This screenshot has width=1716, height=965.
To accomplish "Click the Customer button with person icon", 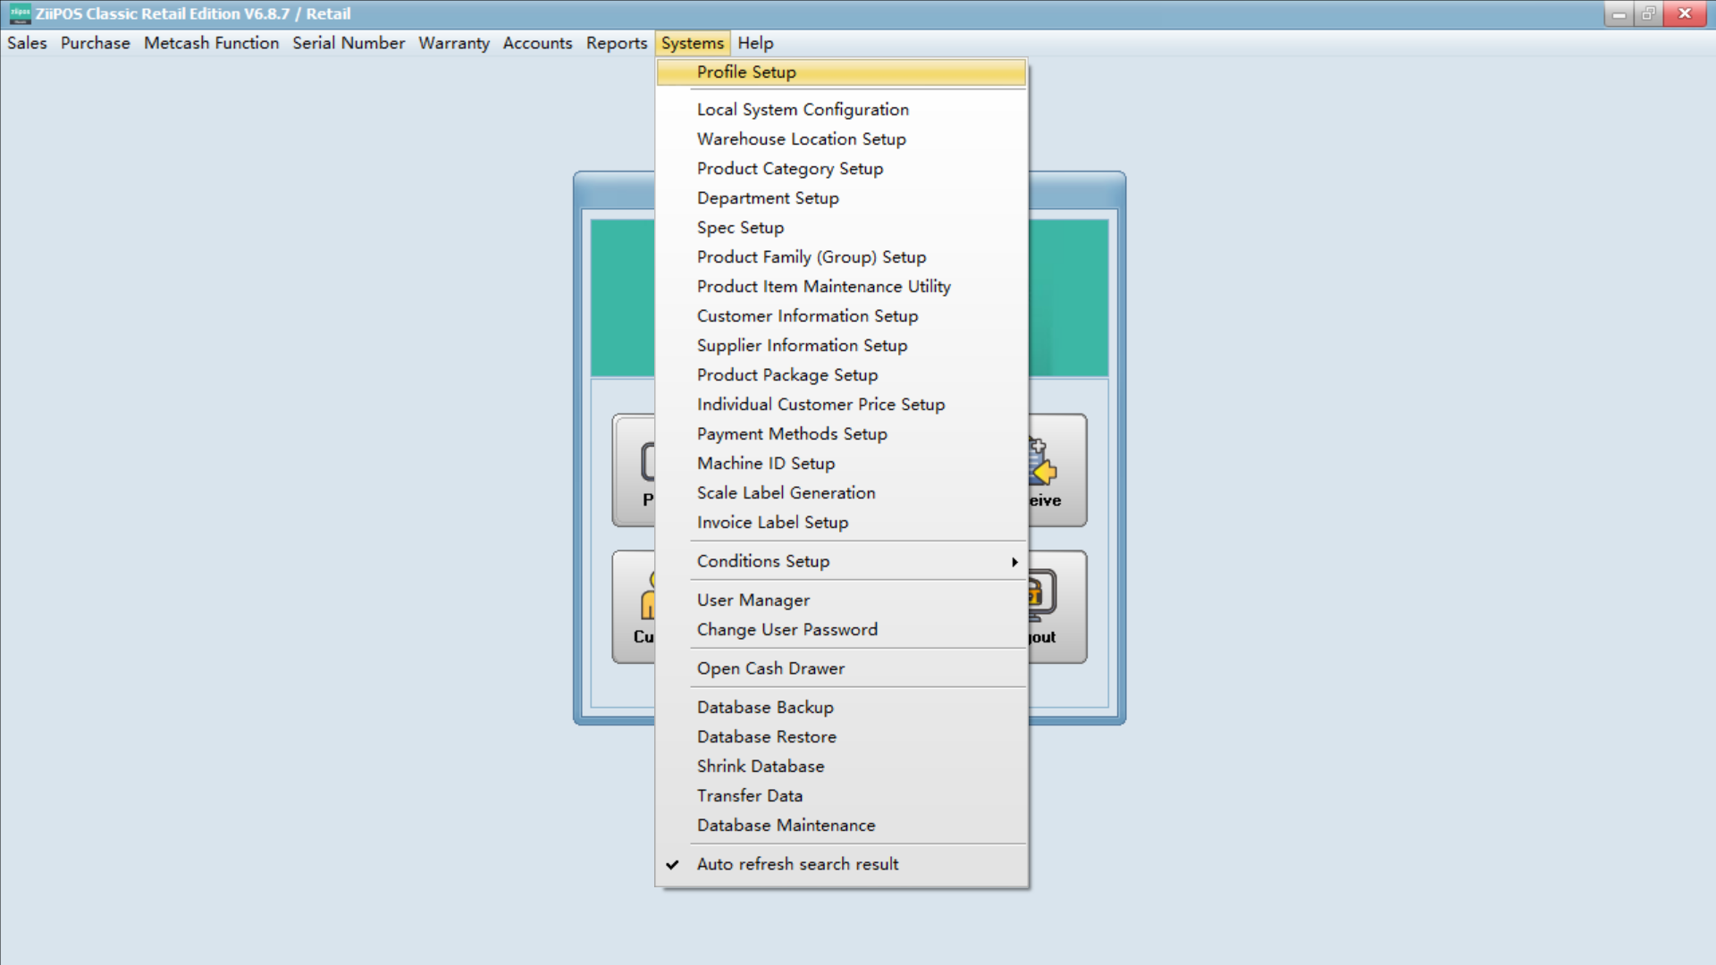I will tap(643, 608).
